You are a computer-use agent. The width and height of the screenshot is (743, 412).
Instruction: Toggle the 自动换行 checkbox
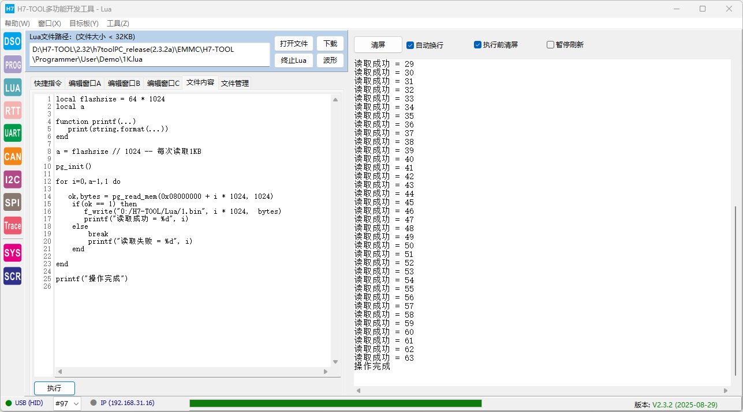pos(410,45)
